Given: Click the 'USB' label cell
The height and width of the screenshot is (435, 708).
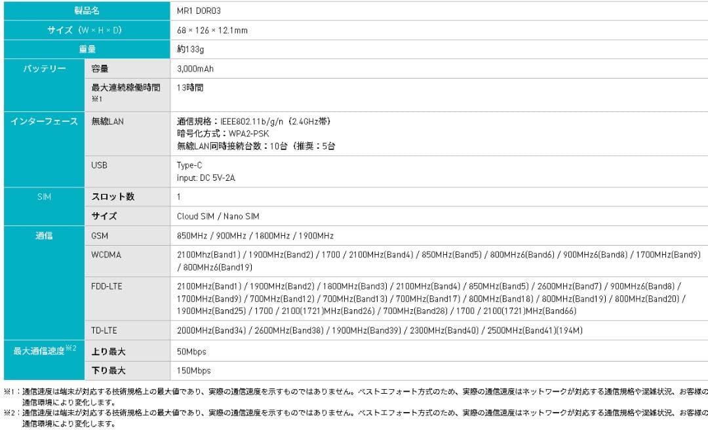Looking at the screenshot, I should tap(127, 171).
